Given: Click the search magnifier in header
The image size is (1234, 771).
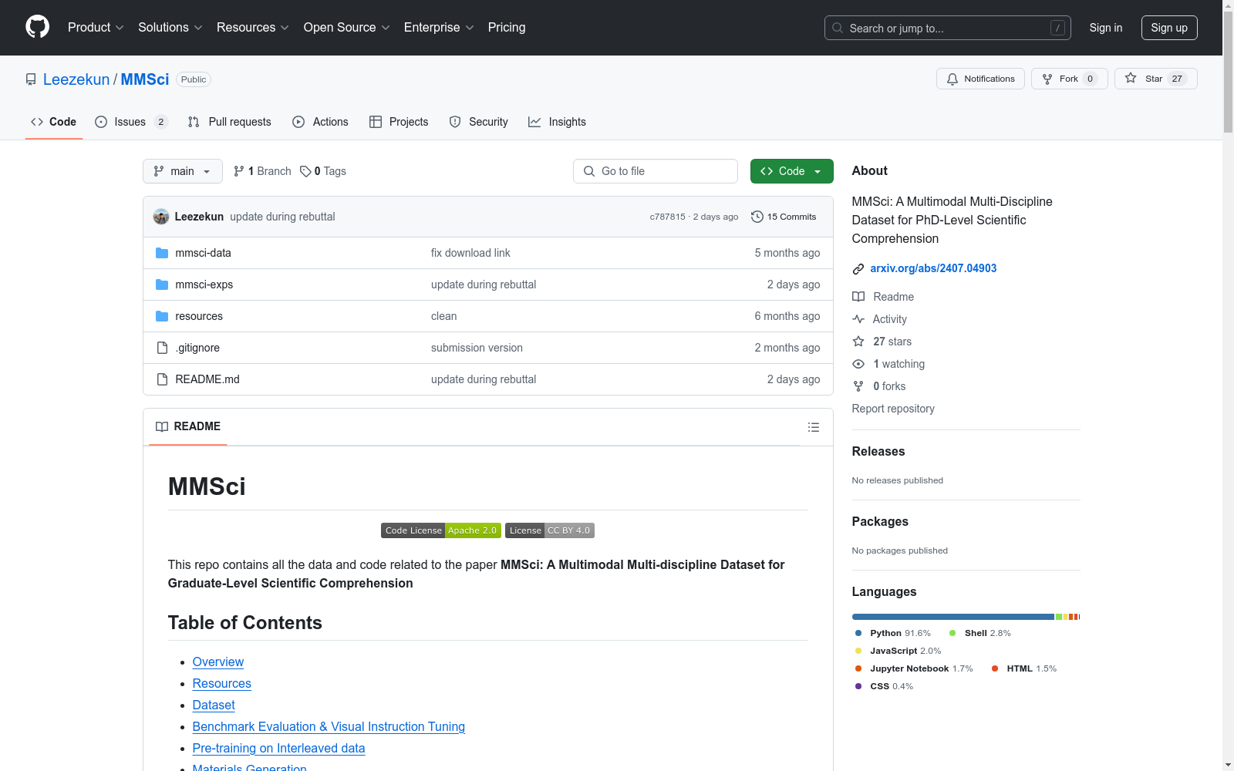Looking at the screenshot, I should click(x=838, y=28).
